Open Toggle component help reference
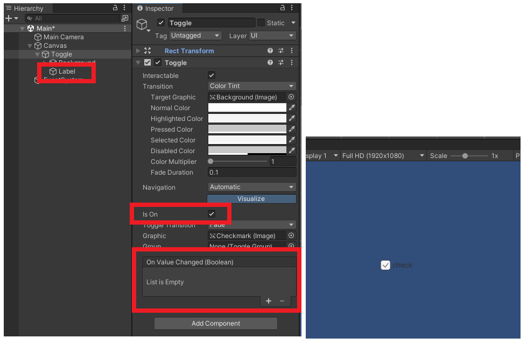This screenshot has height=345, width=527. coord(270,62)
